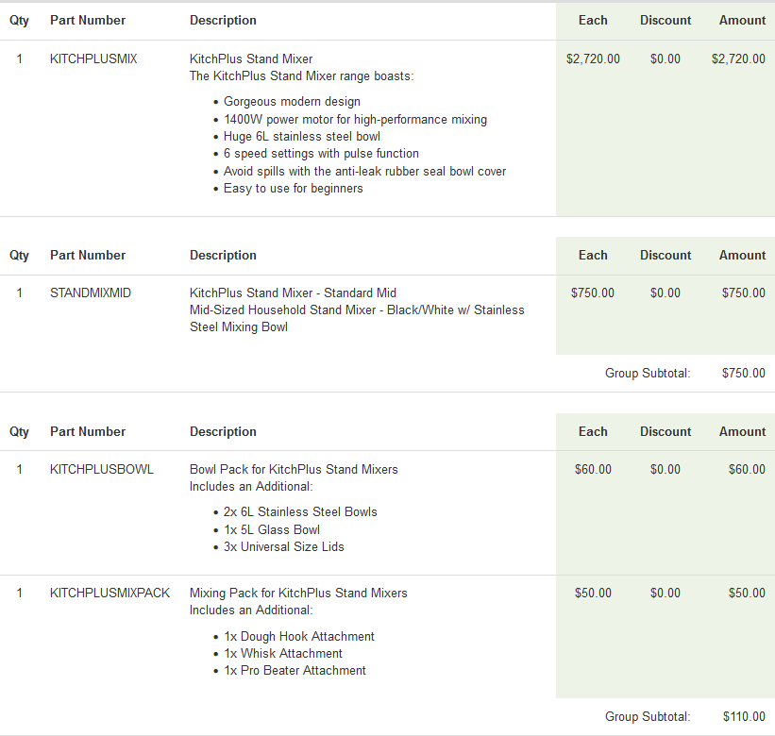Click the KITCHPLUSBOWL part number
Image resolution: width=775 pixels, height=736 pixels.
point(101,469)
